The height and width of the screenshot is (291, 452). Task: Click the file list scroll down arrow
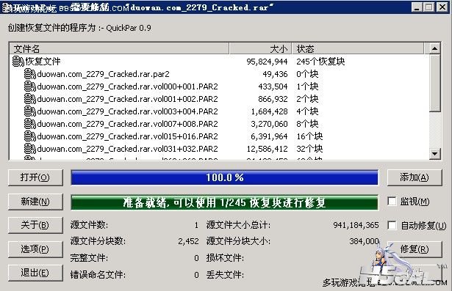(x=434, y=154)
